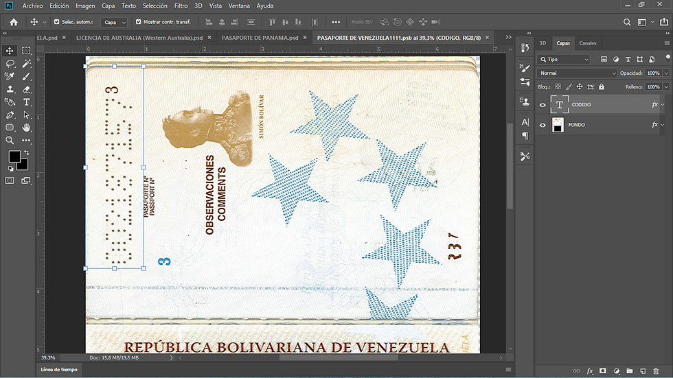The width and height of the screenshot is (673, 378).
Task: Select the Hand tool
Action: click(x=26, y=128)
